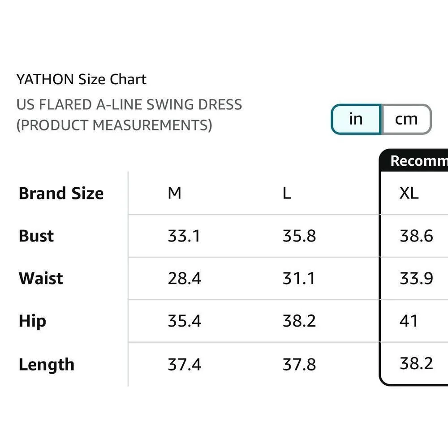
Task: Click the YATHON Size Chart title
Action: pos(82,80)
